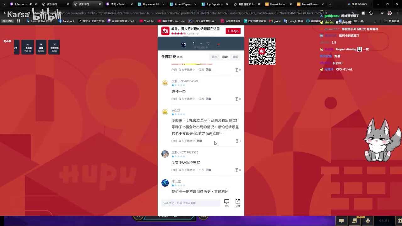Open avatar of user 虎扑JR1548864373
This screenshot has width=402, height=226.
(165, 83)
